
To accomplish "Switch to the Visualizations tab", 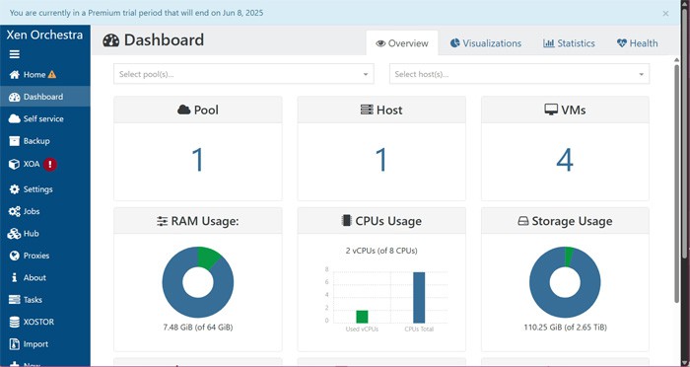I will 485,43.
